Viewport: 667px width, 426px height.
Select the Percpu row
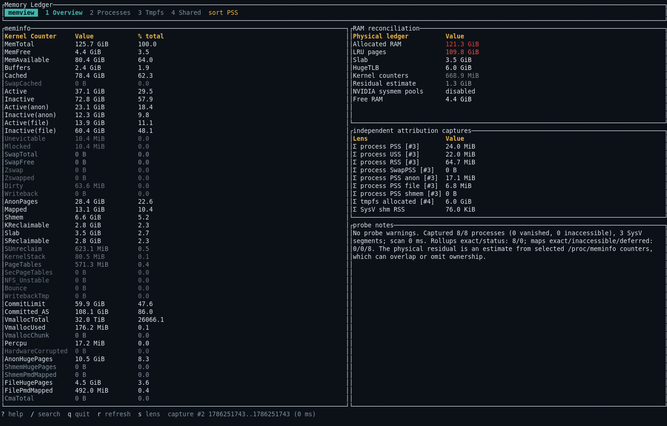(175, 343)
